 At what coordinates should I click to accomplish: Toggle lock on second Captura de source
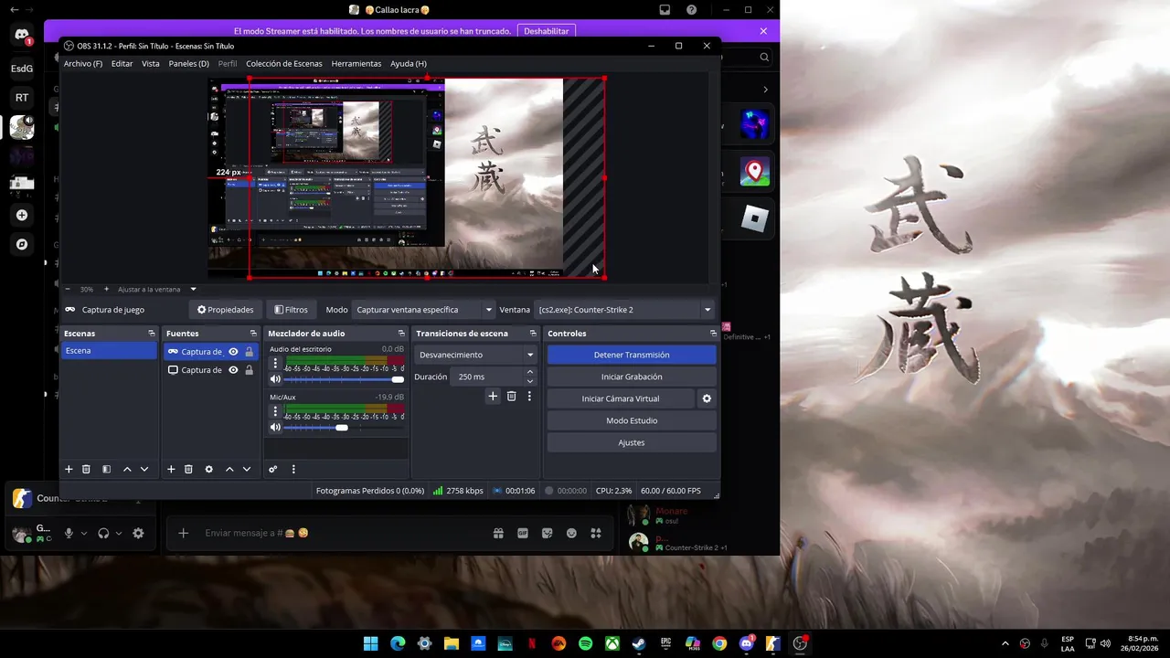249,370
